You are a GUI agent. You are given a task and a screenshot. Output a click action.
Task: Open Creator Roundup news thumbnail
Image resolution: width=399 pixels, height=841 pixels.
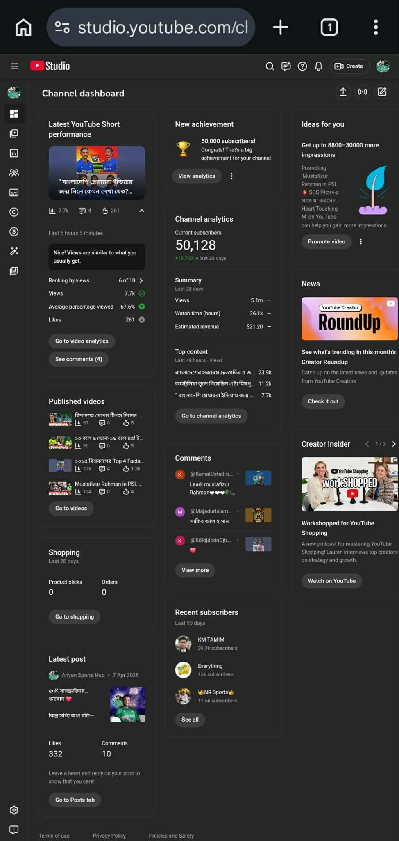(x=349, y=319)
